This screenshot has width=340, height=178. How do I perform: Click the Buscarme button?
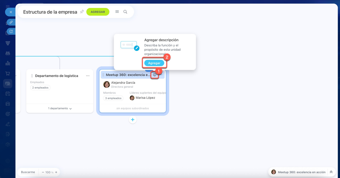(x=28, y=172)
